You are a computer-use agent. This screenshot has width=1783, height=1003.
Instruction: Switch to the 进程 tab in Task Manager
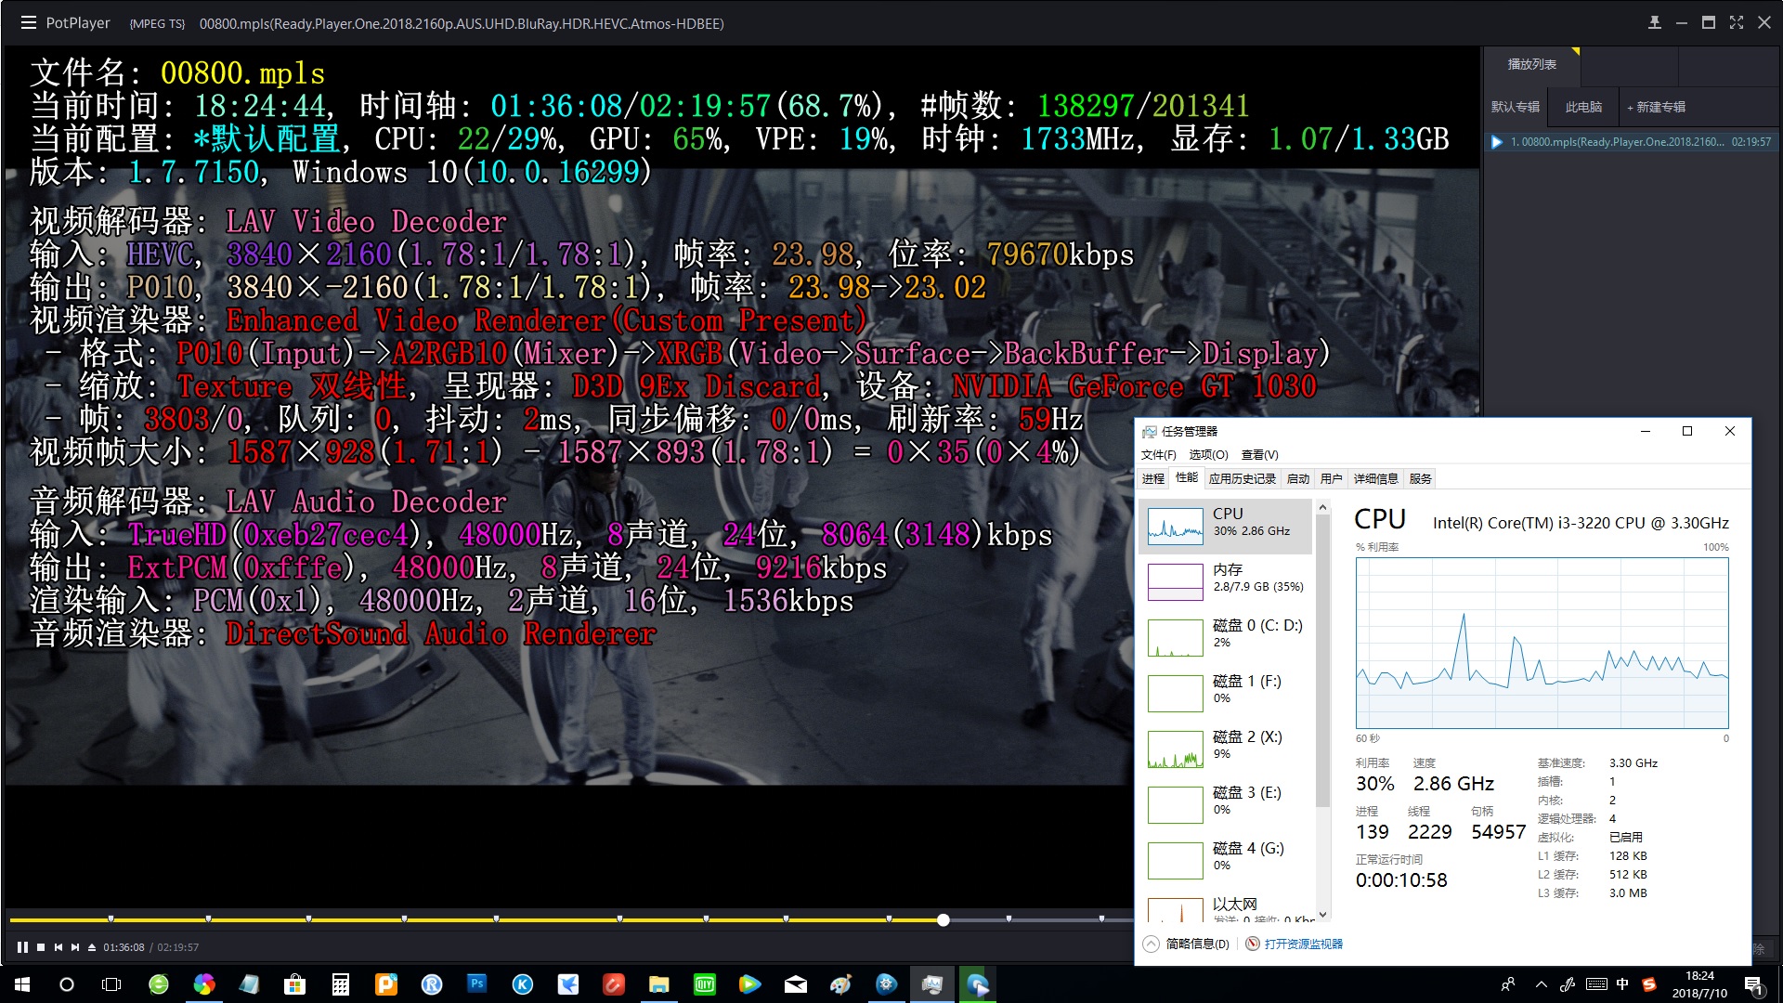pos(1153,479)
